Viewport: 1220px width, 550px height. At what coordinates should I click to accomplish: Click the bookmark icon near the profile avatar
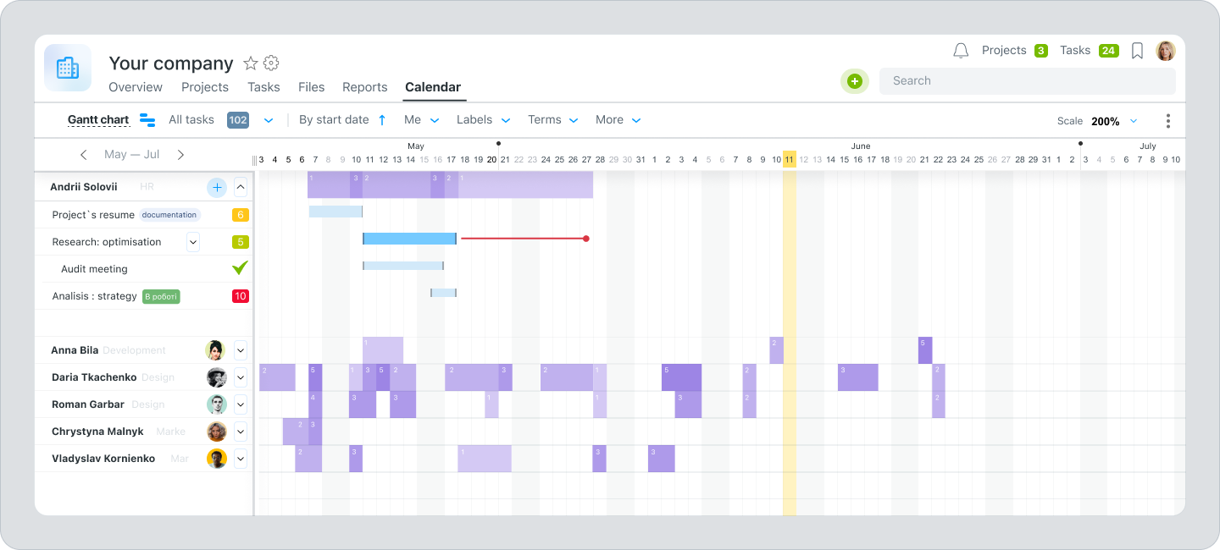tap(1137, 51)
